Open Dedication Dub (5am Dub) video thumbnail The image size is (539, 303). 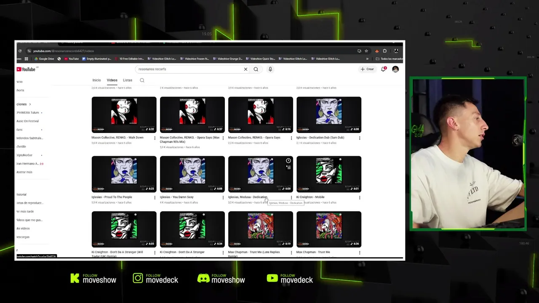(329, 115)
